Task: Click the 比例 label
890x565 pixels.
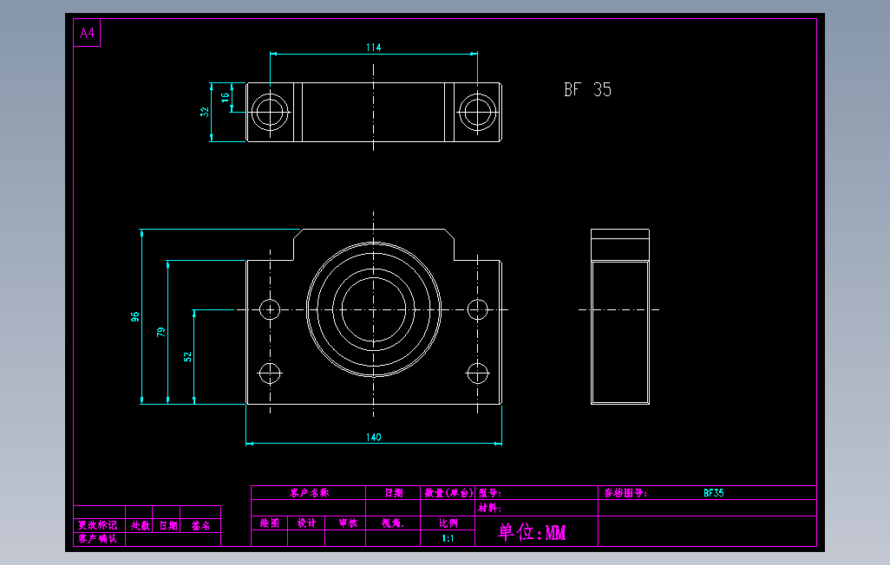Action: point(448,523)
